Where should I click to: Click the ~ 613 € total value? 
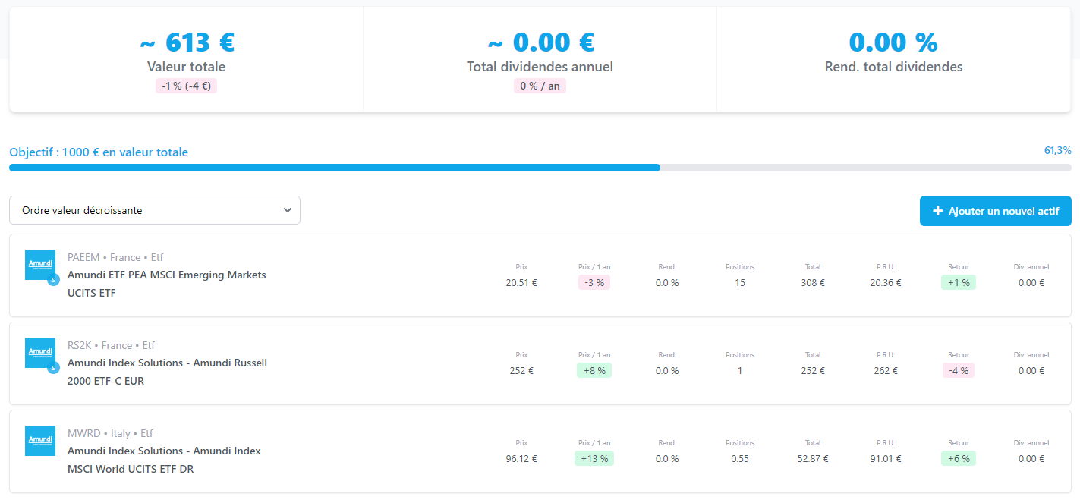(186, 41)
